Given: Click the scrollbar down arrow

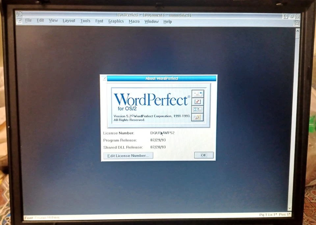Looking at the screenshot, I should click(x=289, y=208).
